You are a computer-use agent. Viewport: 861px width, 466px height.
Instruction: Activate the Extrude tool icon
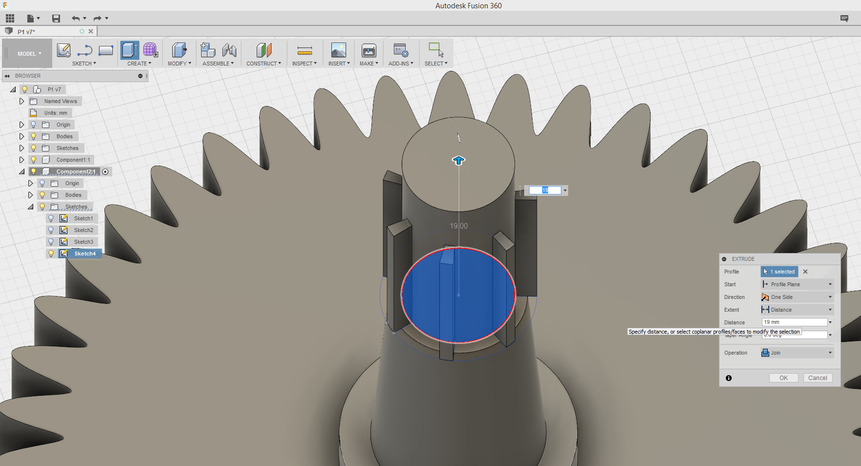click(x=129, y=50)
